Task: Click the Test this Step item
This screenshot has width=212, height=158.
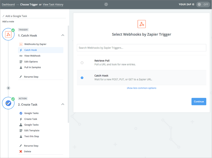Action: point(32,136)
